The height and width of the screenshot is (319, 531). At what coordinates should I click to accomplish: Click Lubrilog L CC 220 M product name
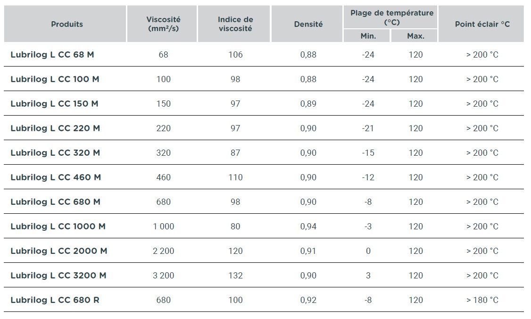(x=55, y=128)
